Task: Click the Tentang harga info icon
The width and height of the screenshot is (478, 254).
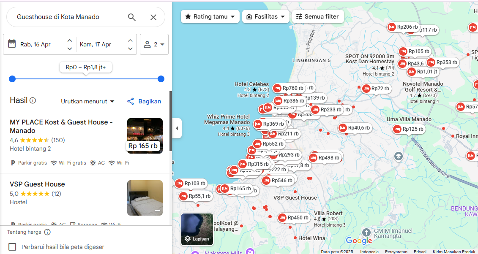Action: pyautogui.click(x=47, y=232)
